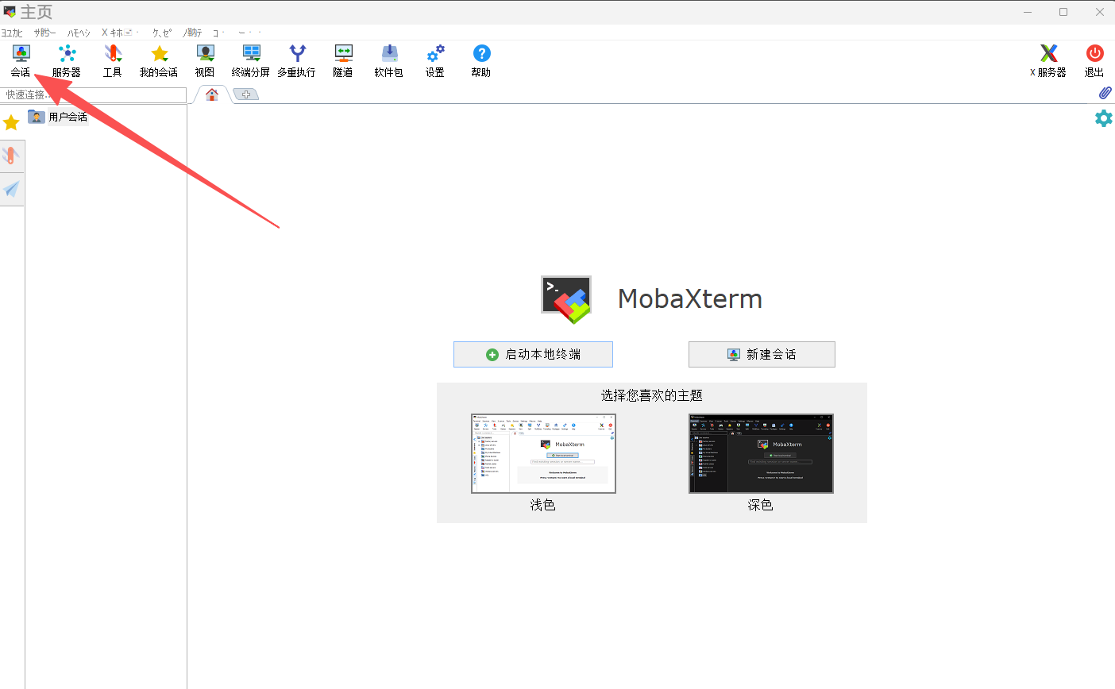Click the X 服务器 icon
1115x689 pixels.
coord(1048,60)
